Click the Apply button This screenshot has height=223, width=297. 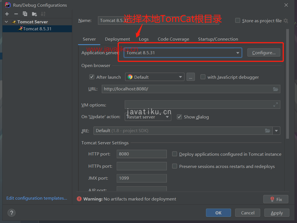tap(277, 213)
